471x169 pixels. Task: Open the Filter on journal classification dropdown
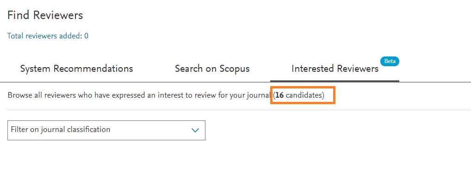(x=106, y=130)
